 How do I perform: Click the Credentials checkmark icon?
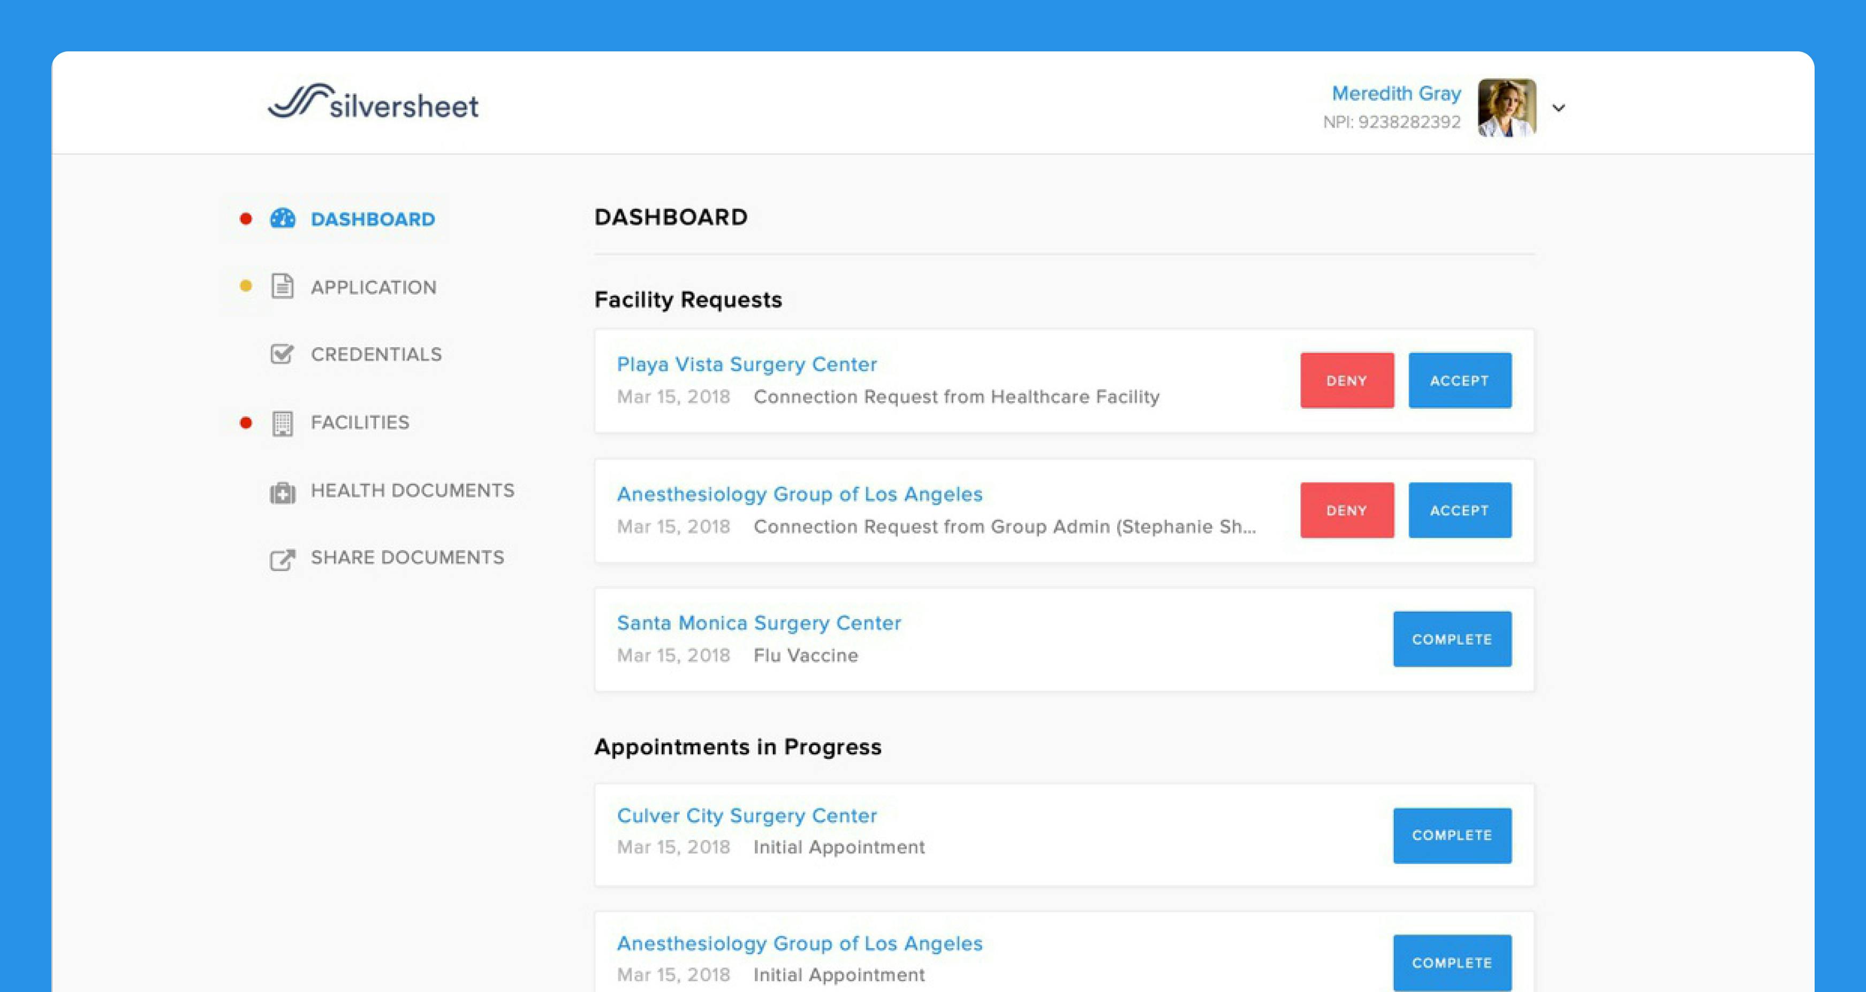pyautogui.click(x=282, y=354)
